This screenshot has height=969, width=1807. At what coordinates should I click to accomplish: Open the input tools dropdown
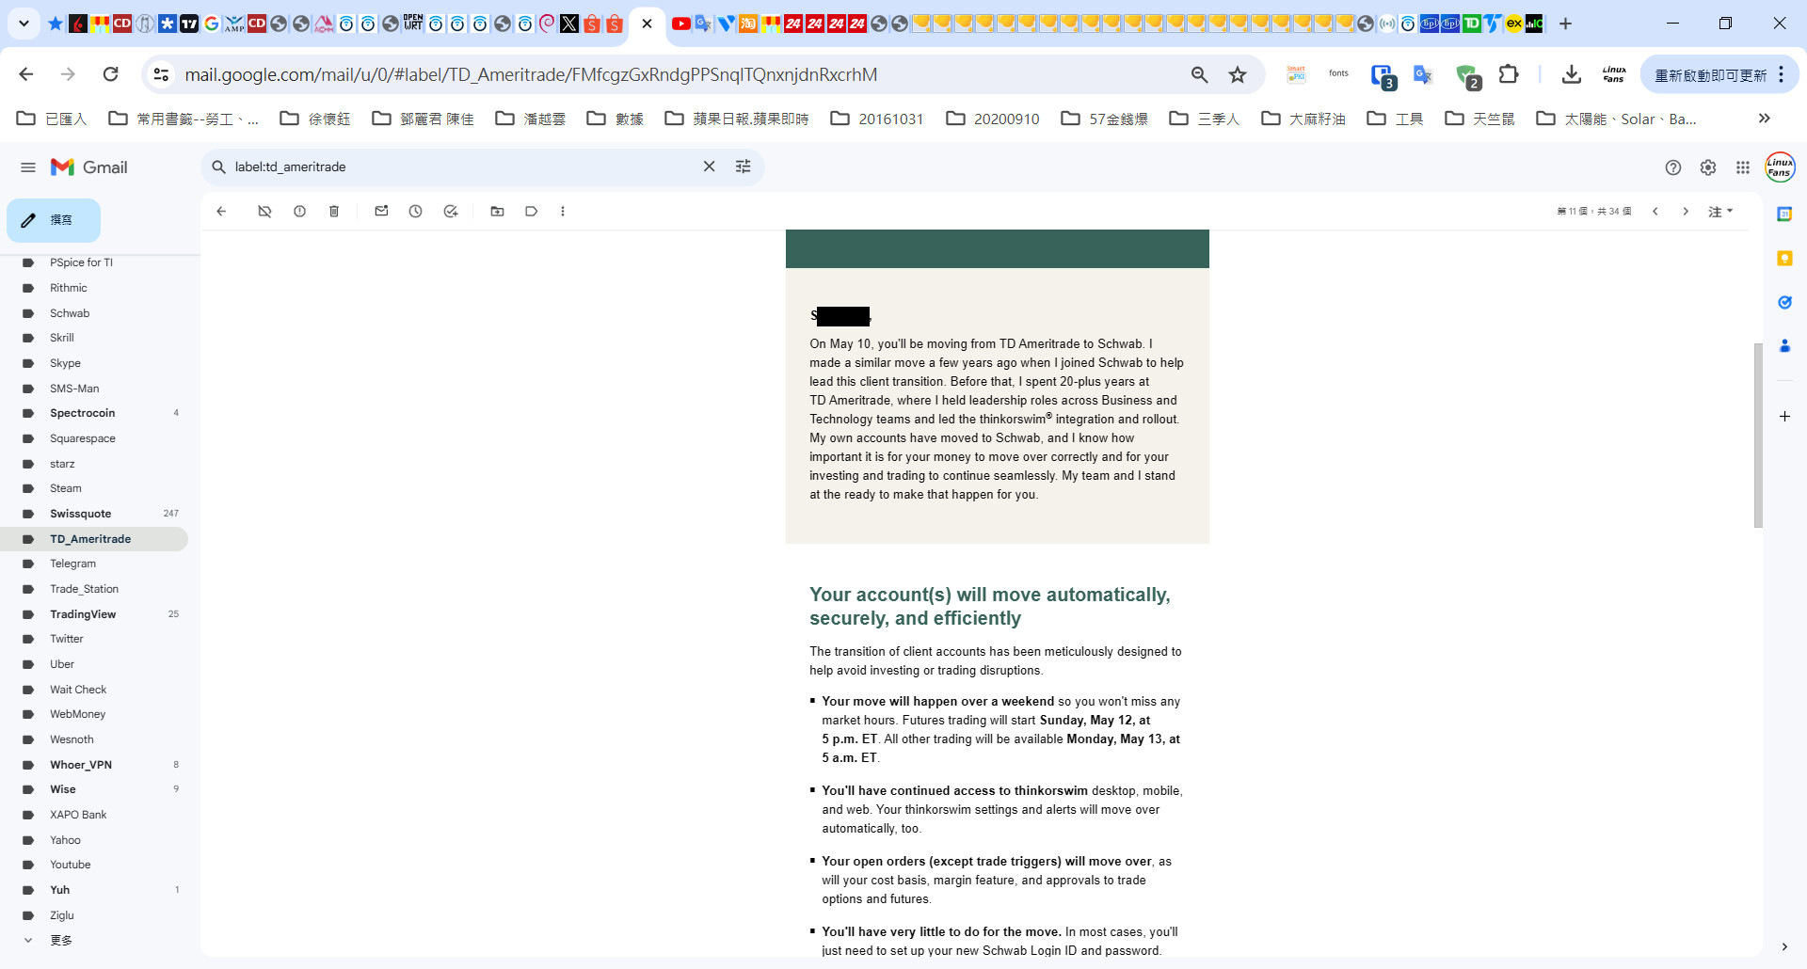click(x=1720, y=212)
